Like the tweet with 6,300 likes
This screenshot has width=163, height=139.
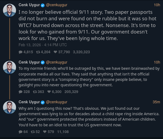point(49,92)
